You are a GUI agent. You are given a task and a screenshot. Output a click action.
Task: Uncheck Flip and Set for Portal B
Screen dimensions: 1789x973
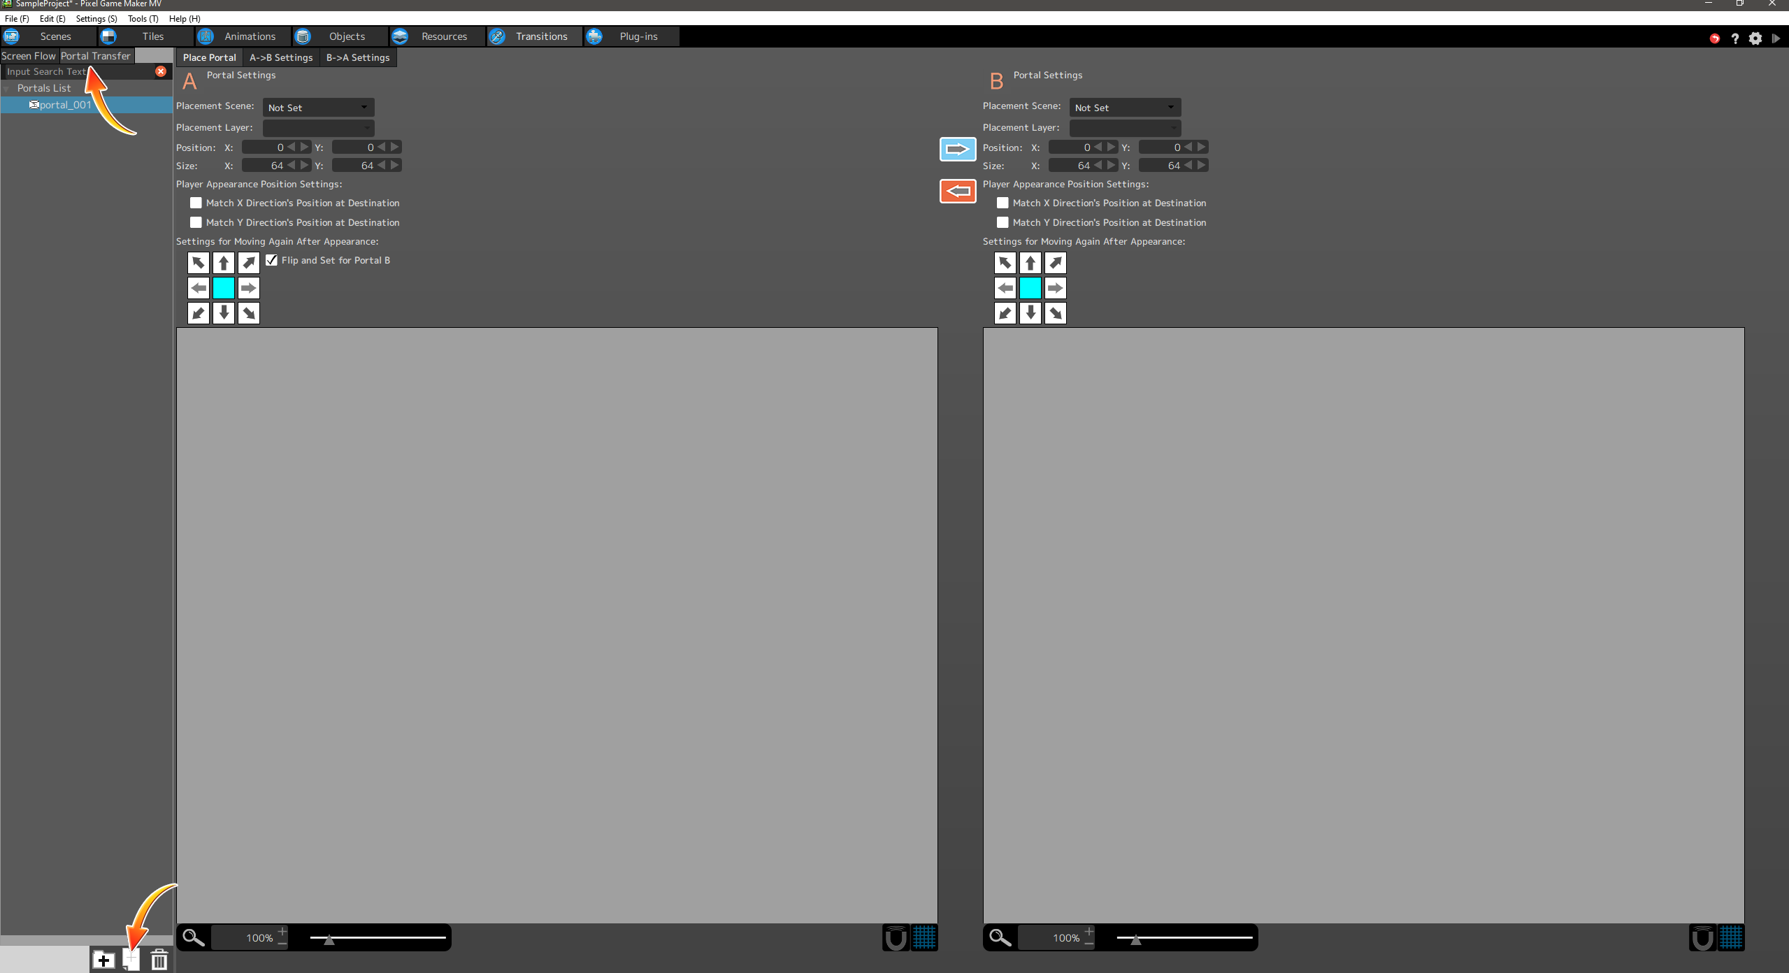click(272, 260)
